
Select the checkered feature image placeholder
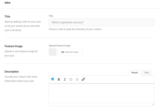pos(53,52)
